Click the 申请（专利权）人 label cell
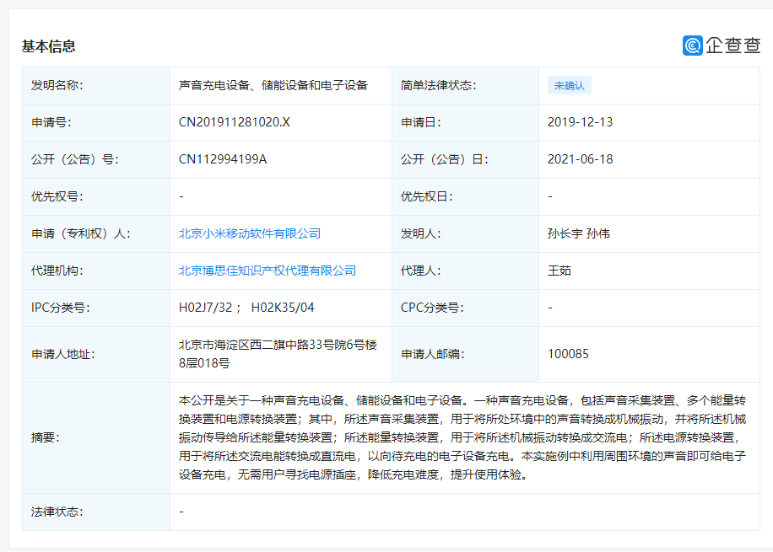 point(96,233)
